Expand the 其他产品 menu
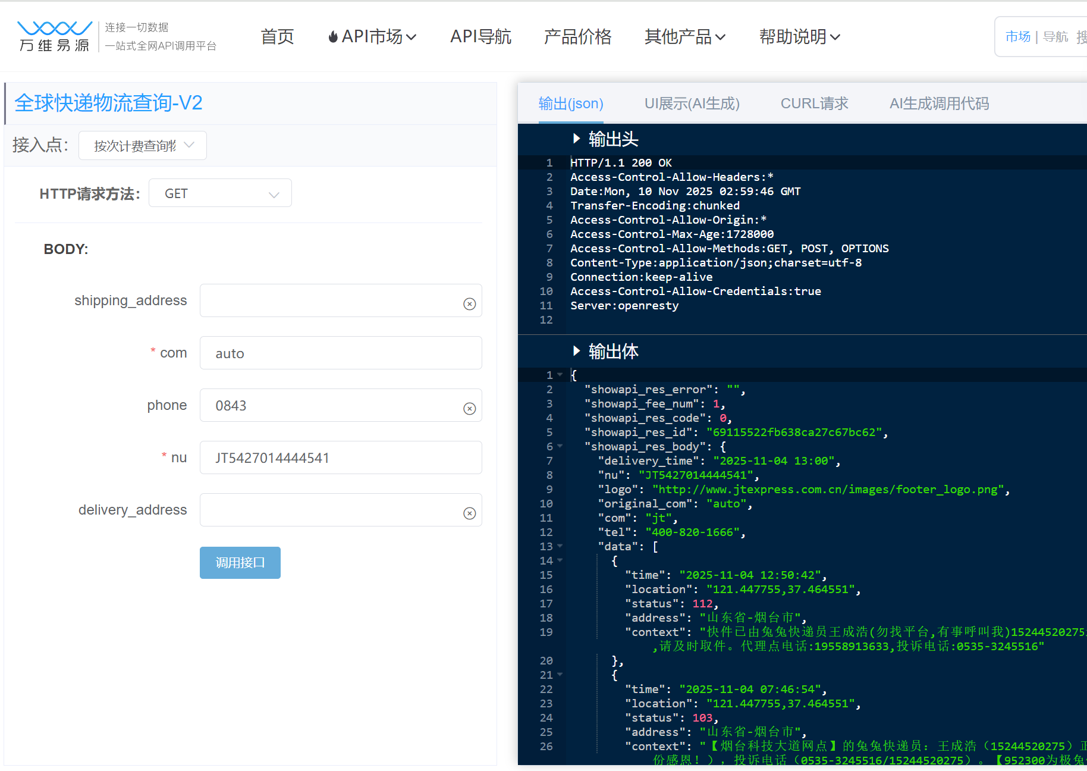 tap(685, 37)
